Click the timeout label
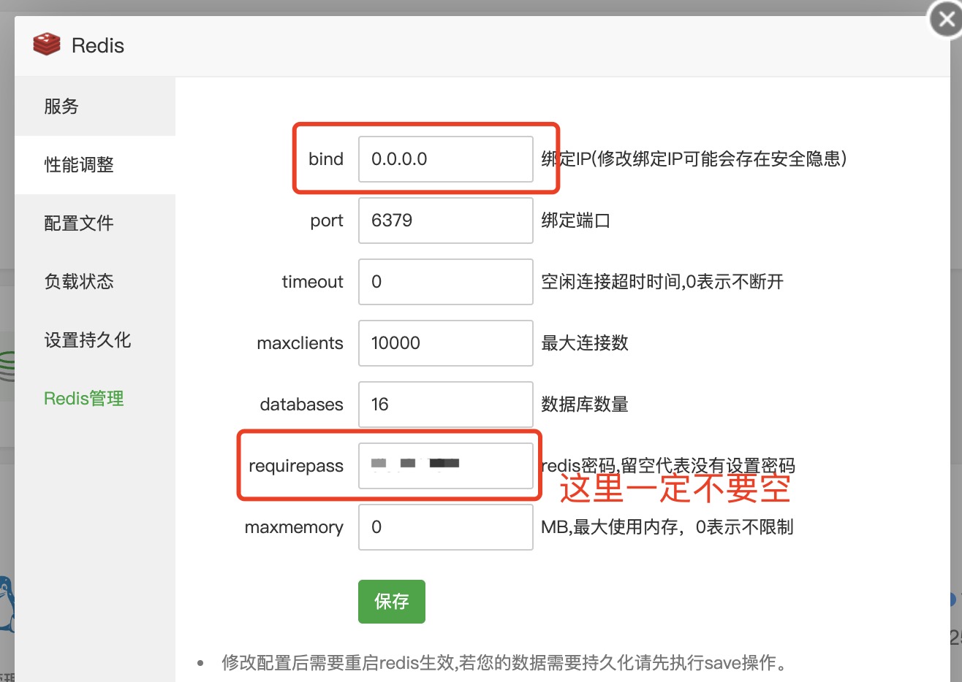 pos(313,282)
